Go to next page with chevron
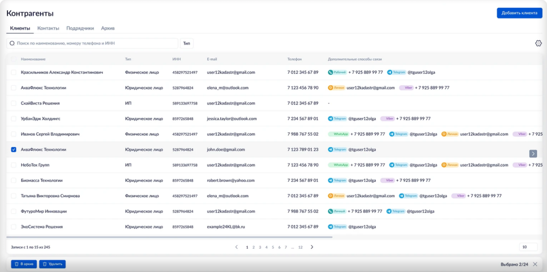 312,247
